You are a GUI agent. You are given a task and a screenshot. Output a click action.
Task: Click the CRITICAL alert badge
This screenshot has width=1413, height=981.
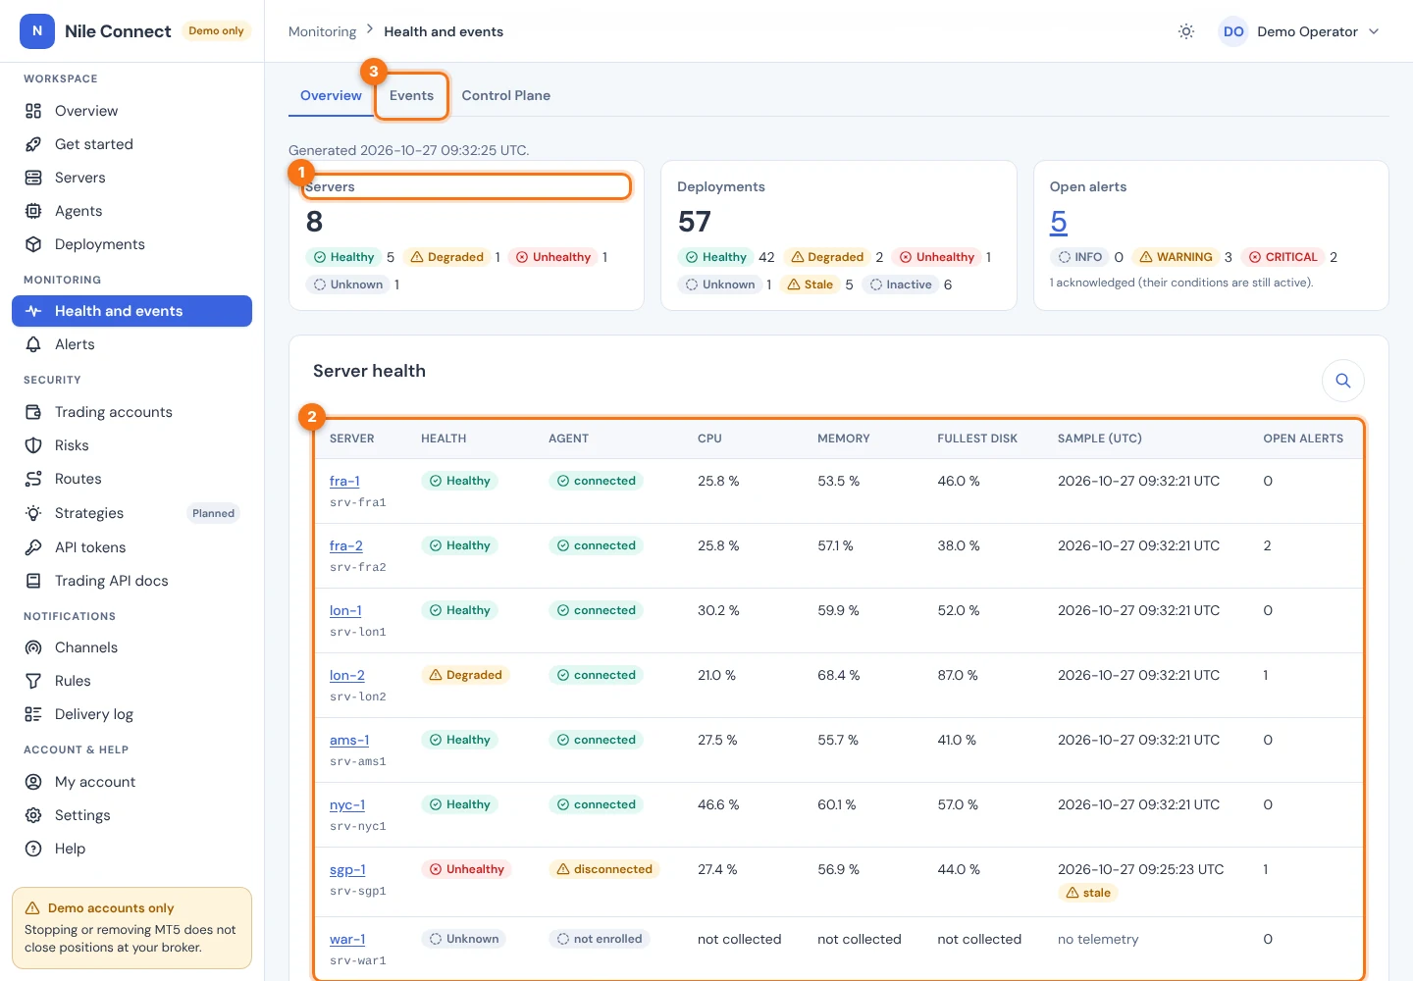click(1282, 257)
